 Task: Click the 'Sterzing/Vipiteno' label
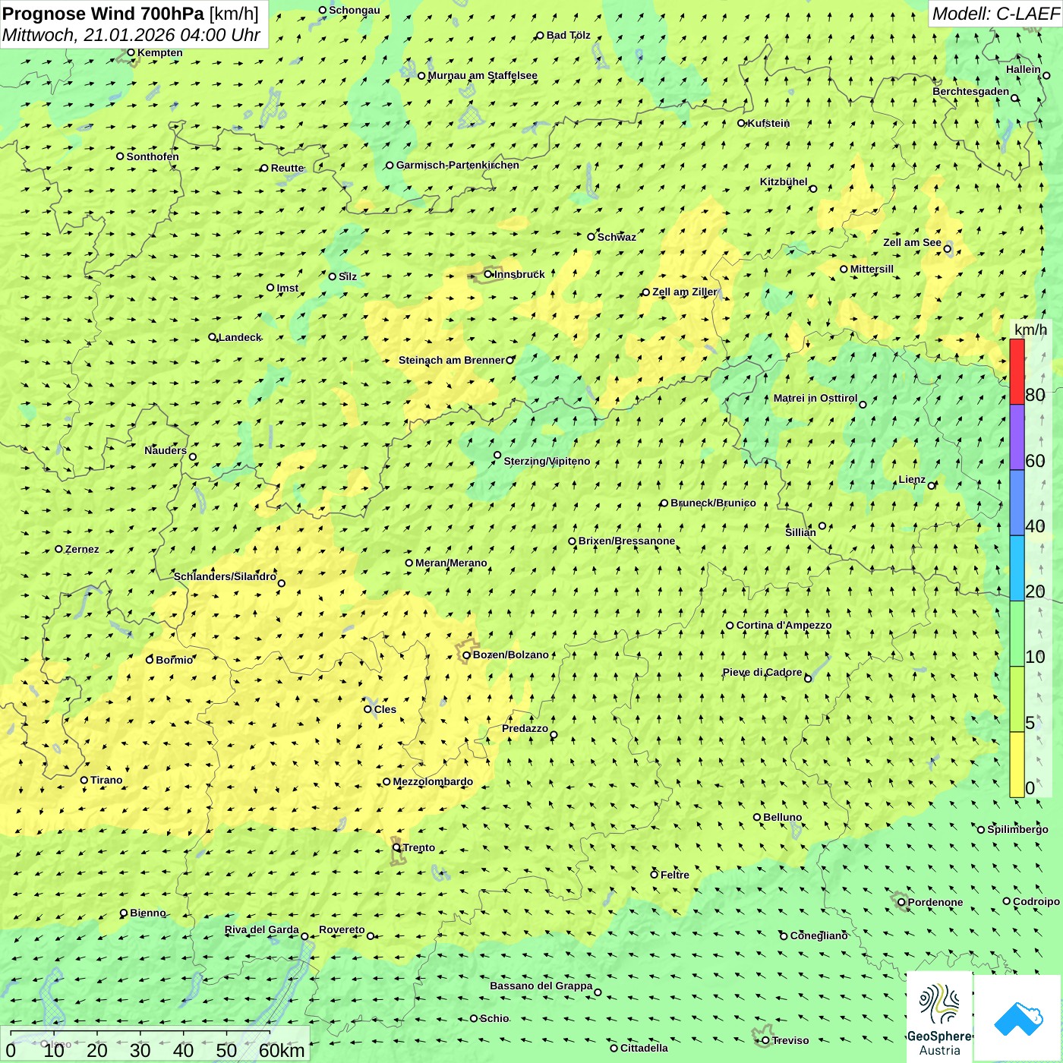coord(547,461)
